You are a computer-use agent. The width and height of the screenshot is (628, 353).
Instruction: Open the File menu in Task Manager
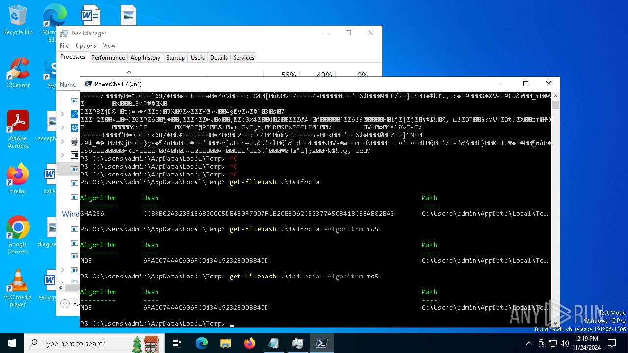64,46
